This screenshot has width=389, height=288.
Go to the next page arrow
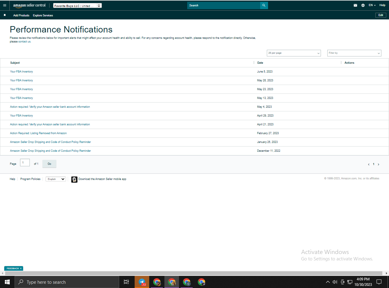point(378,164)
